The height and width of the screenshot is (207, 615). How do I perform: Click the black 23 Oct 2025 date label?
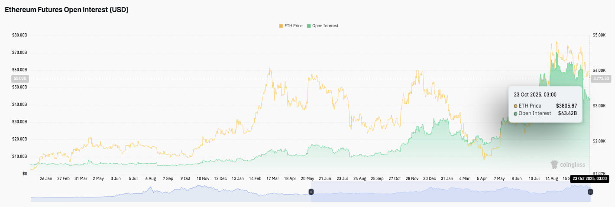(589, 178)
